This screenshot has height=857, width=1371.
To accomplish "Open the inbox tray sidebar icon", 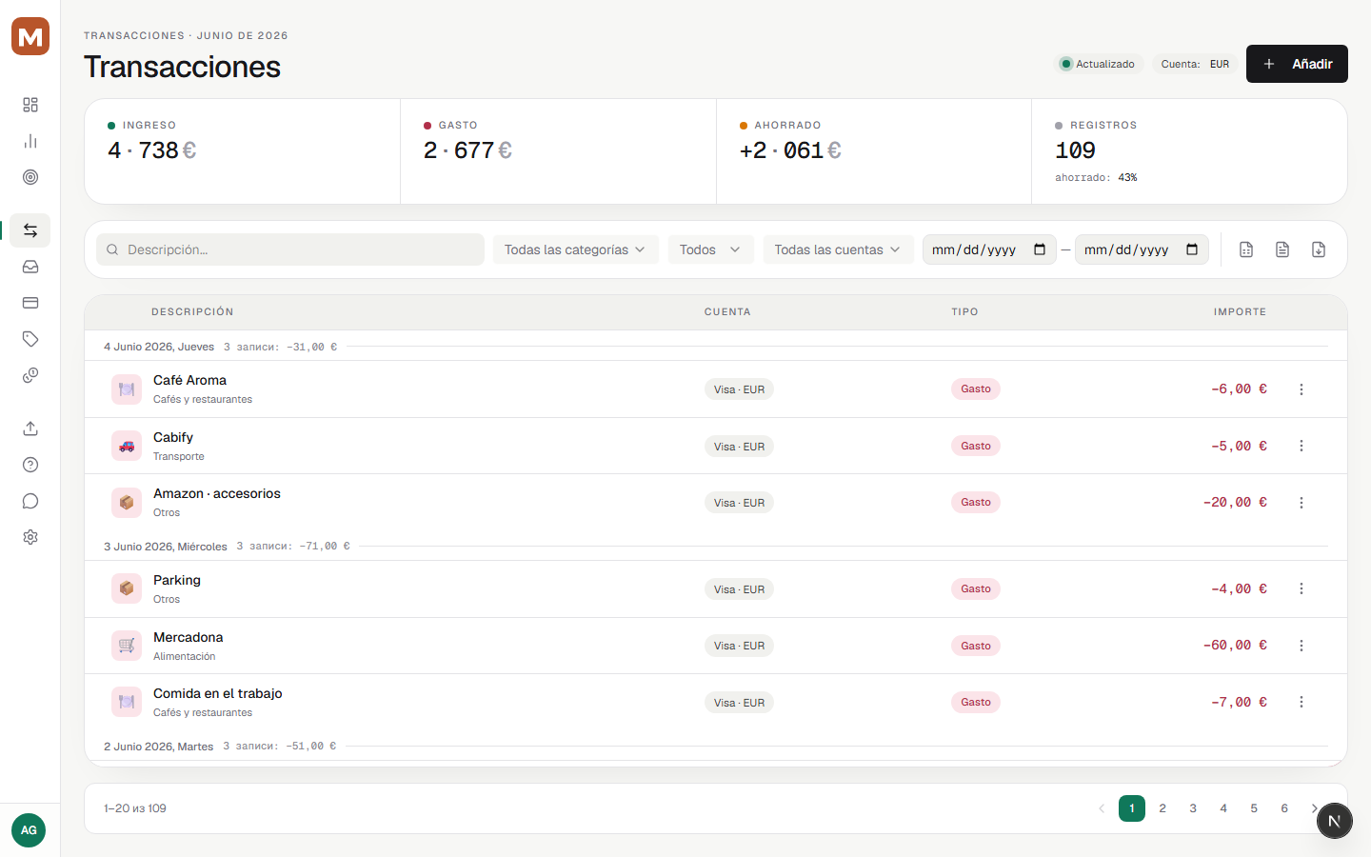I will point(30,267).
